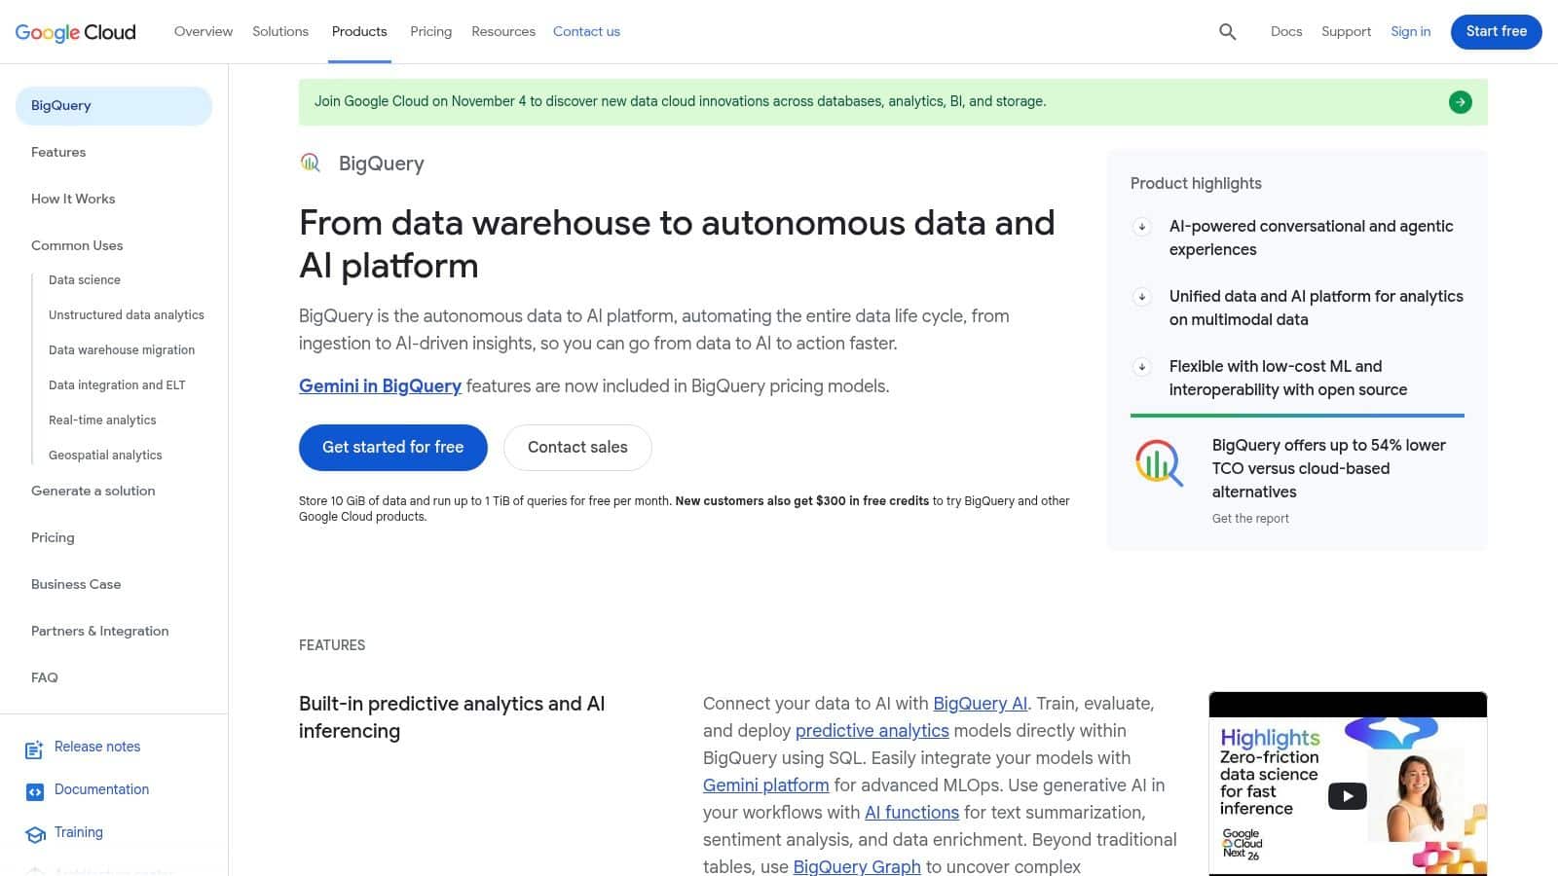Open the Google Cloud logo home link
This screenshot has width=1558, height=876.
(76, 32)
